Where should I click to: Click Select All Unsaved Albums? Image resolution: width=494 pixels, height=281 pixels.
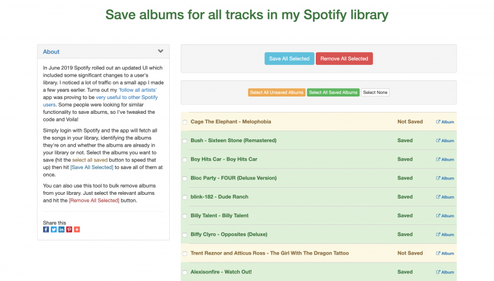[277, 93]
